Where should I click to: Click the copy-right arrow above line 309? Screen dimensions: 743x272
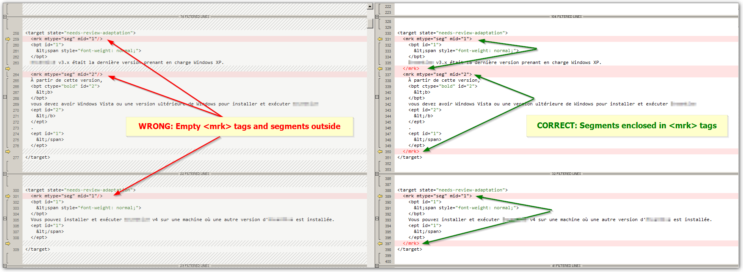7,244
